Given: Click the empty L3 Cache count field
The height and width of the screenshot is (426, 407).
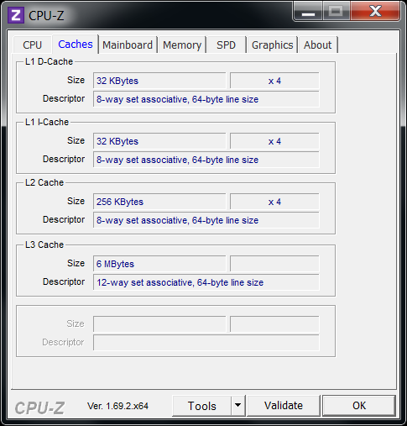Looking at the screenshot, I should point(274,264).
